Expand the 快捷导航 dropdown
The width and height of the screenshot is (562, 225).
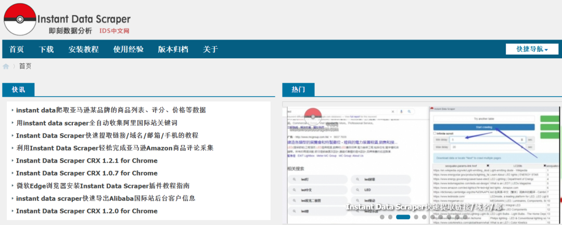click(532, 49)
